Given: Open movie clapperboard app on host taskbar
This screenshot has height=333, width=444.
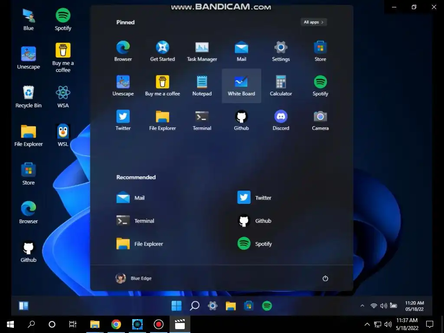Looking at the screenshot, I should pos(180,324).
